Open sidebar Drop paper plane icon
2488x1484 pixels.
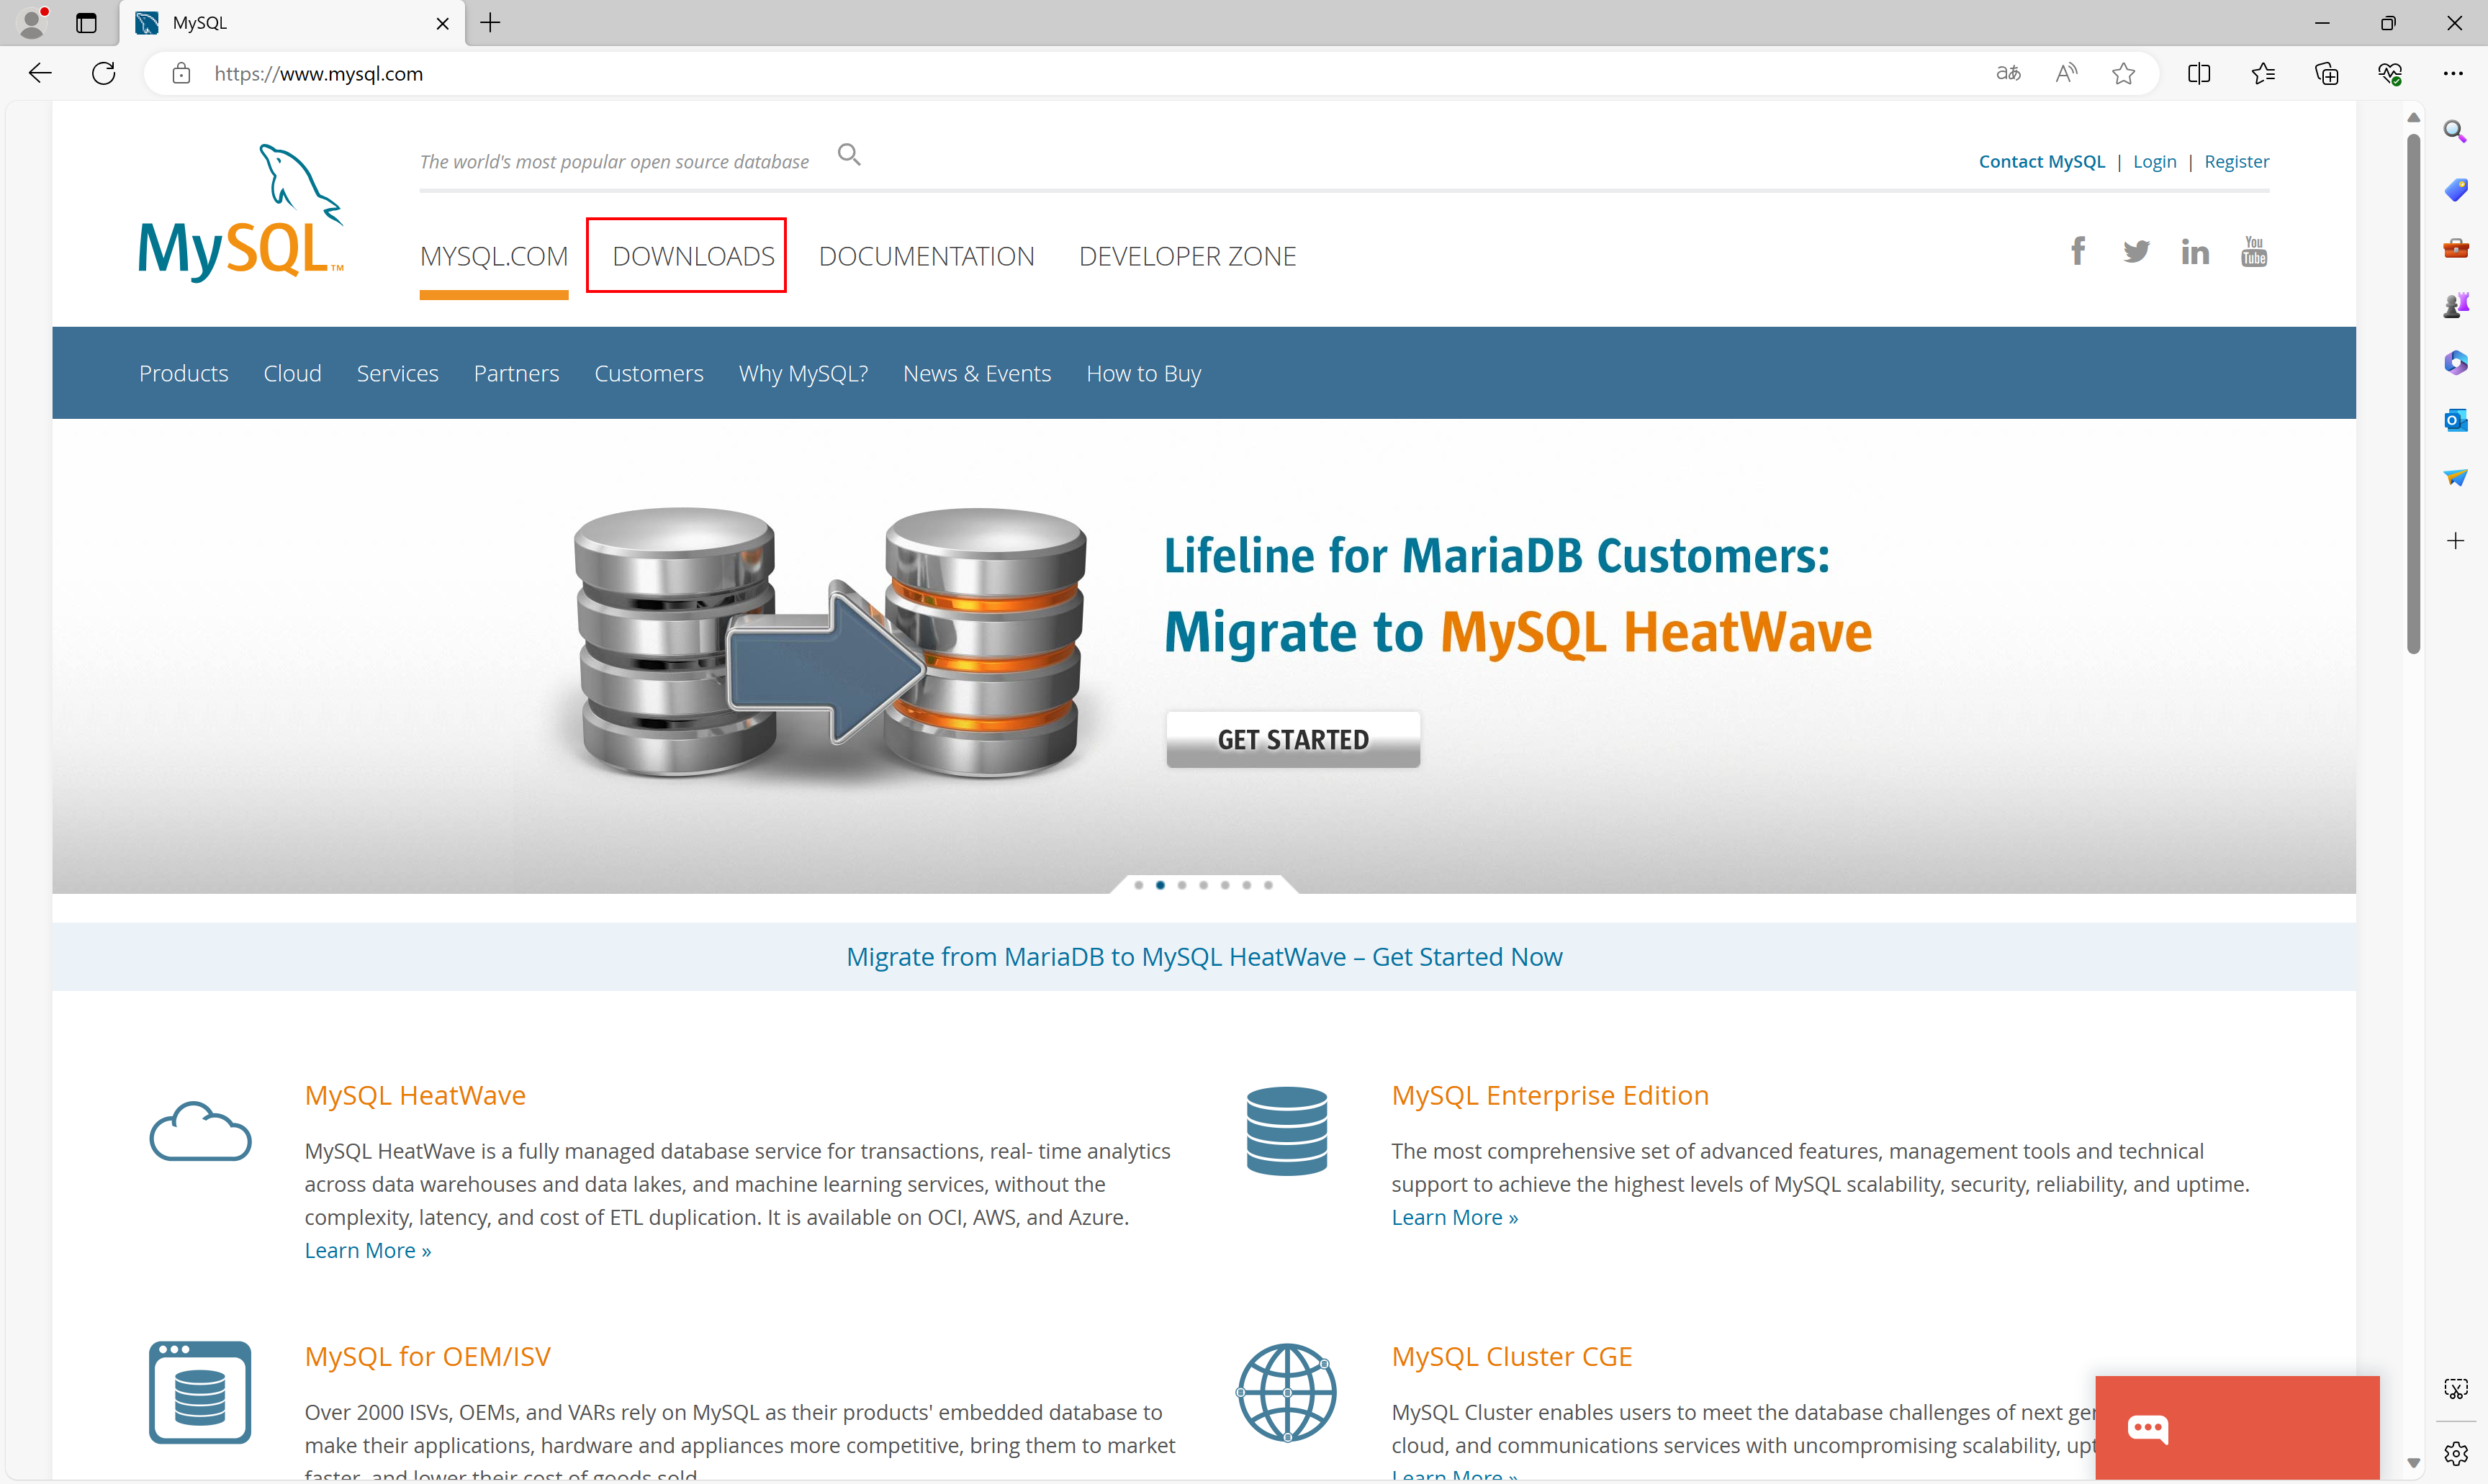point(2455,478)
